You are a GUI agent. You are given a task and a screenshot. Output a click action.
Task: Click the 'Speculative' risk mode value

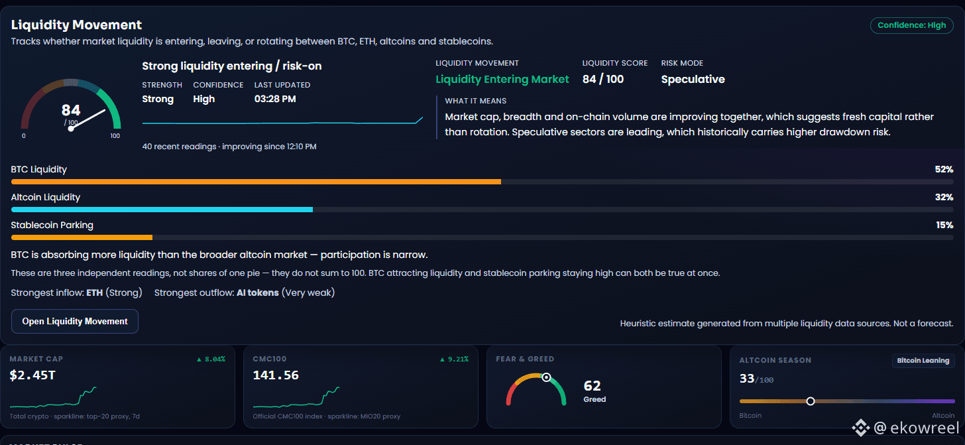[x=693, y=80]
